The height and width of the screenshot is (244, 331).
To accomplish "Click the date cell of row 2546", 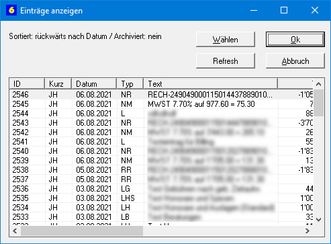I will pyautogui.click(x=93, y=95).
